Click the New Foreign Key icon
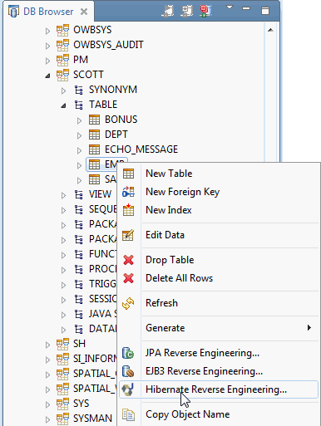 [128, 192]
